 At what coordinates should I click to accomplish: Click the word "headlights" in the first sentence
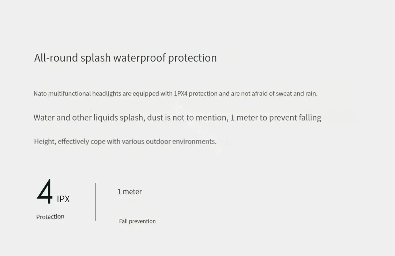pyautogui.click(x=106, y=93)
